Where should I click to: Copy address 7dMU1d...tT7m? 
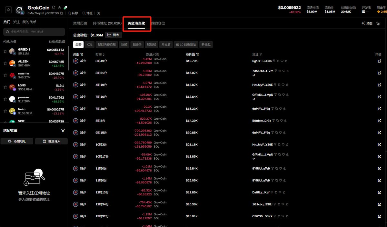point(280,71)
